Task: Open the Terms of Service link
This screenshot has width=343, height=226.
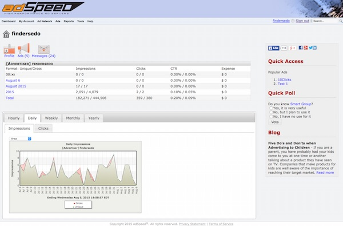Action: [221, 224]
